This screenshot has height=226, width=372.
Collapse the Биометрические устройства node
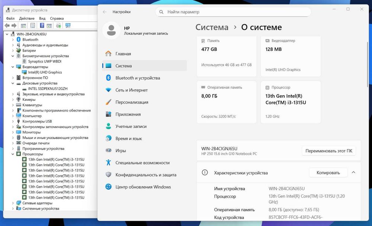(x=13, y=56)
